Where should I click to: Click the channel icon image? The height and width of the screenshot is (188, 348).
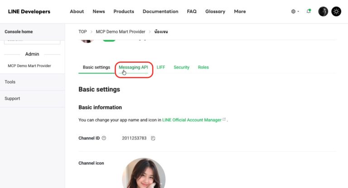tap(144, 173)
